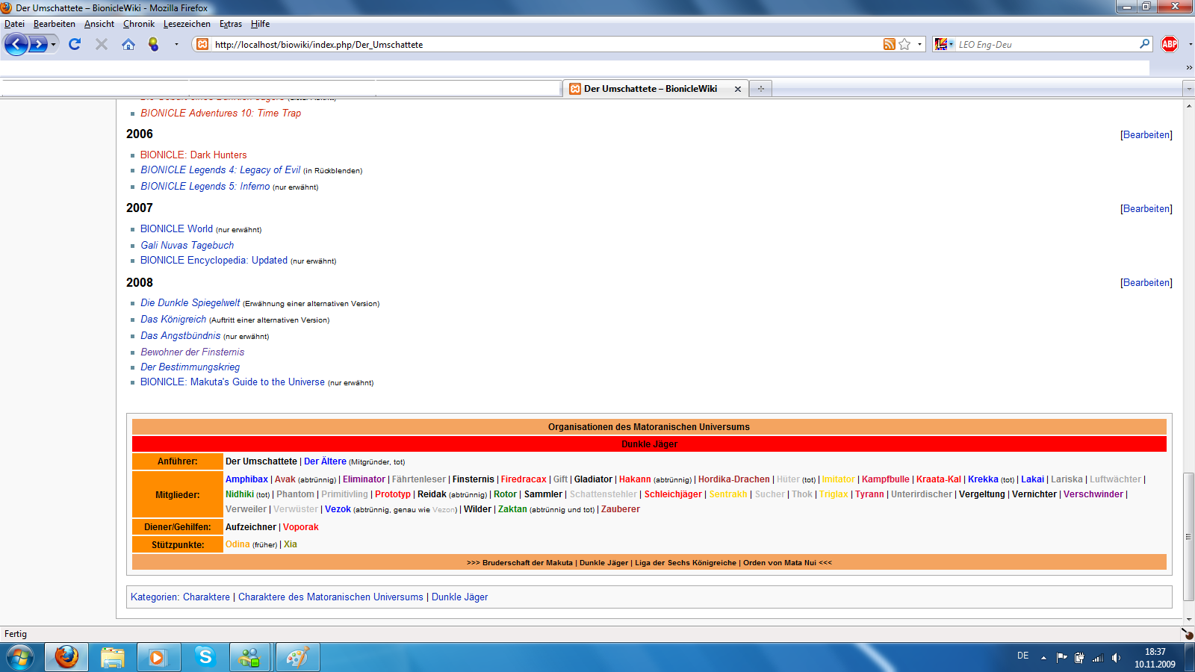1195x672 pixels.
Task: Expand hidden system tray icons
Action: pyautogui.click(x=1044, y=656)
